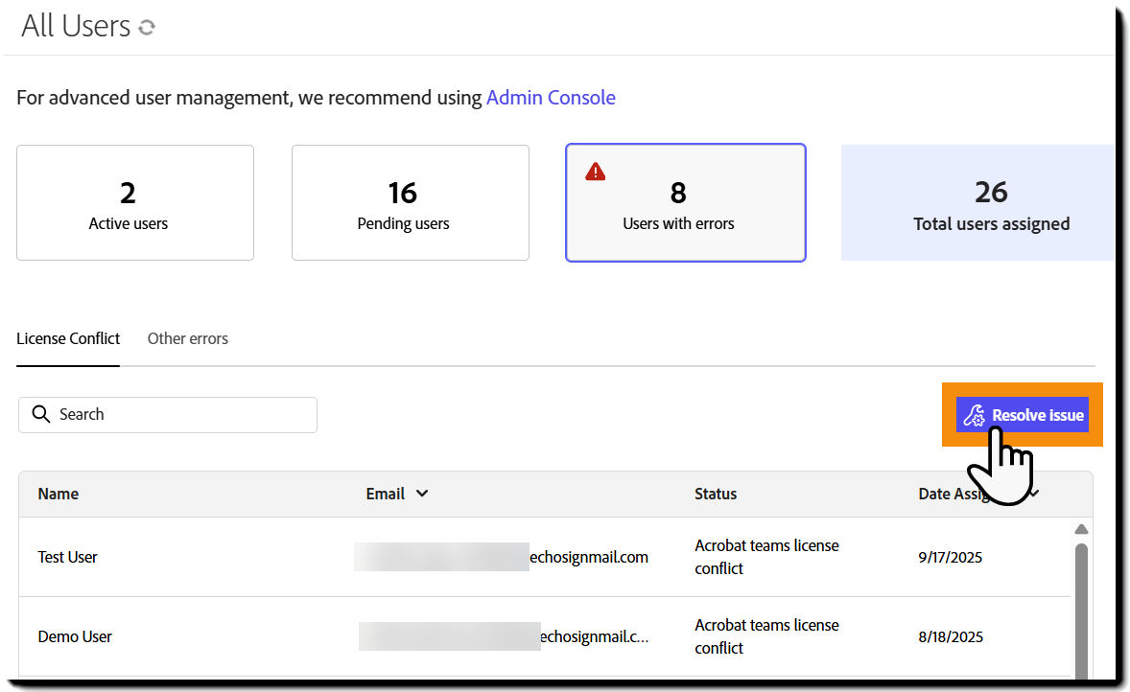
Task: Click the warning triangle on Users with errors card
Action: tap(595, 171)
